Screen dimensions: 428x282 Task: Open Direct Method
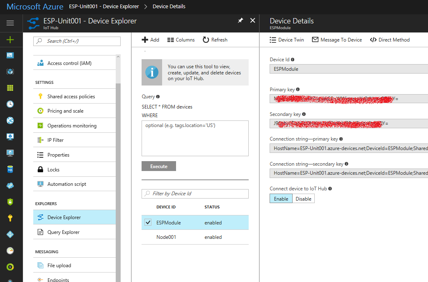390,39
